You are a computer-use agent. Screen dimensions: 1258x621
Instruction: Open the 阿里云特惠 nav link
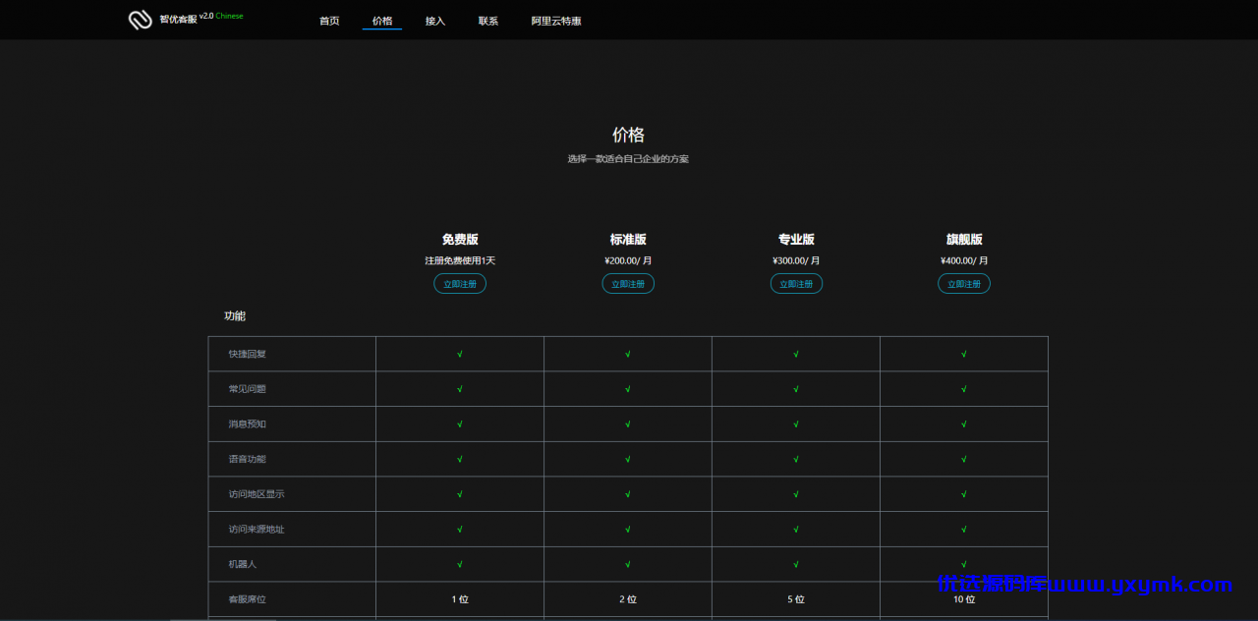coord(556,21)
